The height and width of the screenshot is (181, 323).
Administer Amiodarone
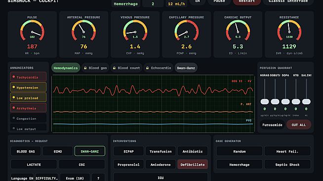point(161,165)
